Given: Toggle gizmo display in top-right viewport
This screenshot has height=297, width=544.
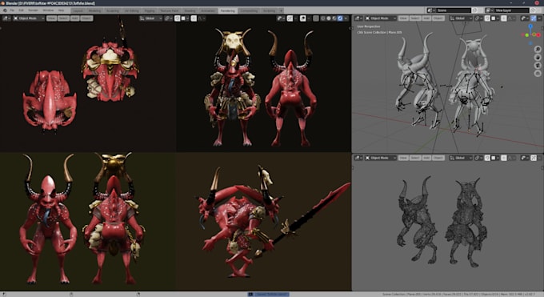Looking at the screenshot, I should tap(534, 18).
